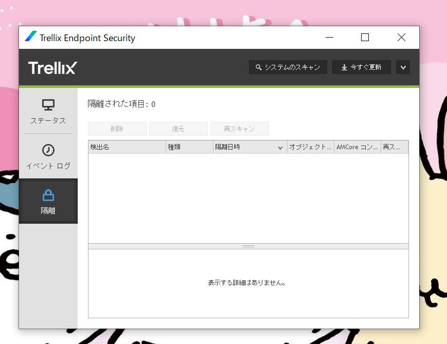Image resolution: width=447 pixels, height=344 pixels.
Task: Minimize the Trellix Endpoint Security window
Action: (x=329, y=38)
